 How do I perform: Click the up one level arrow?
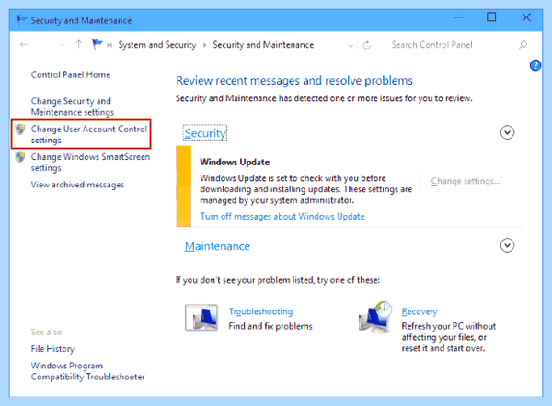click(79, 44)
